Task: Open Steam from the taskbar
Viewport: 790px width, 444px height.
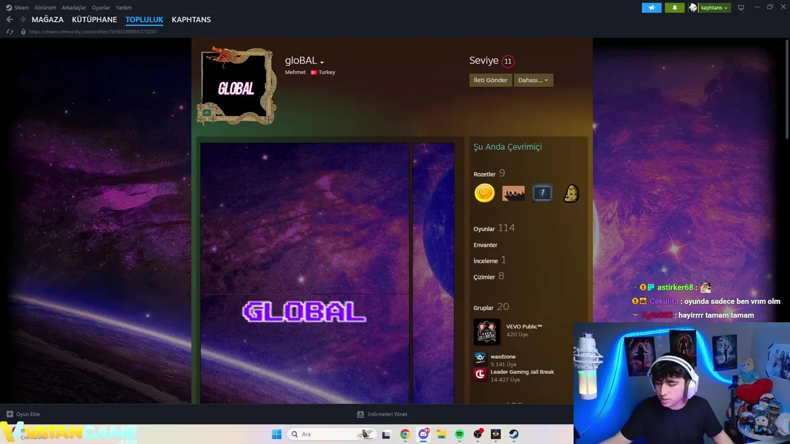Action: (513, 434)
